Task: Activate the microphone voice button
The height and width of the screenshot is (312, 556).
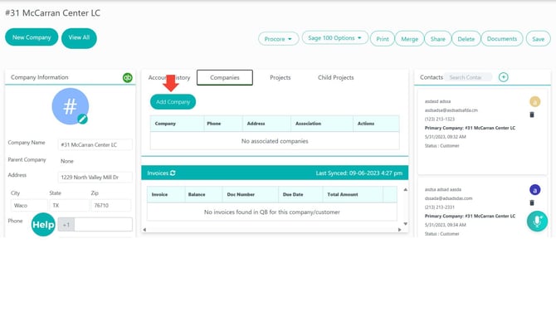Action: coord(537,222)
